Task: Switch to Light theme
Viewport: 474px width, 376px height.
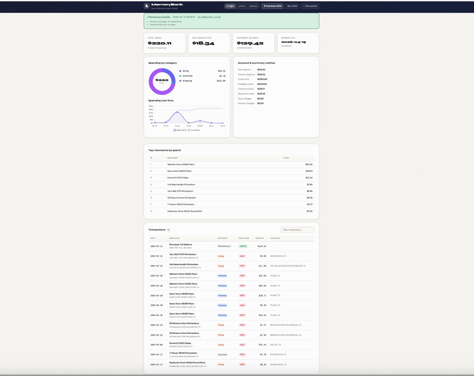Action: [230, 6]
